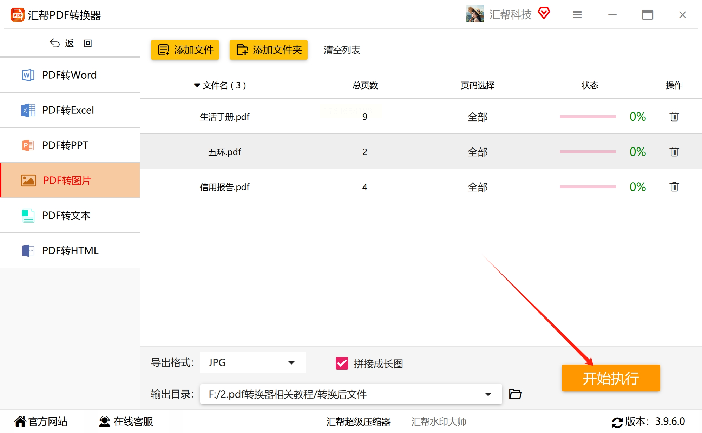702x433 pixels.
Task: Expand the 导出格式 JPG dropdown
Action: coord(291,362)
